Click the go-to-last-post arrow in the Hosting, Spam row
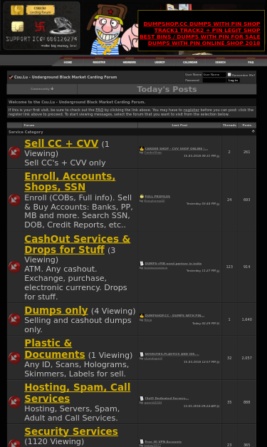Viewport: 267px width, 447px height. click(x=218, y=406)
